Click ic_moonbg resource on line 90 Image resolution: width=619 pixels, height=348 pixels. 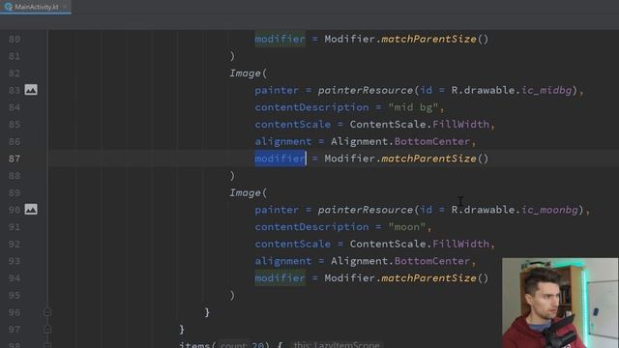tap(549, 210)
